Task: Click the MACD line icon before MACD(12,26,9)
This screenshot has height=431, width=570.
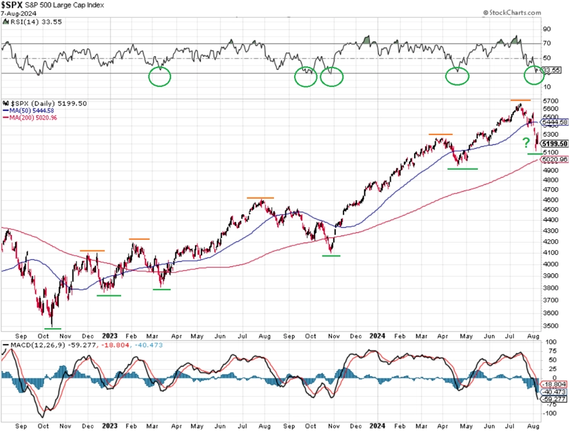Action: click(6, 345)
